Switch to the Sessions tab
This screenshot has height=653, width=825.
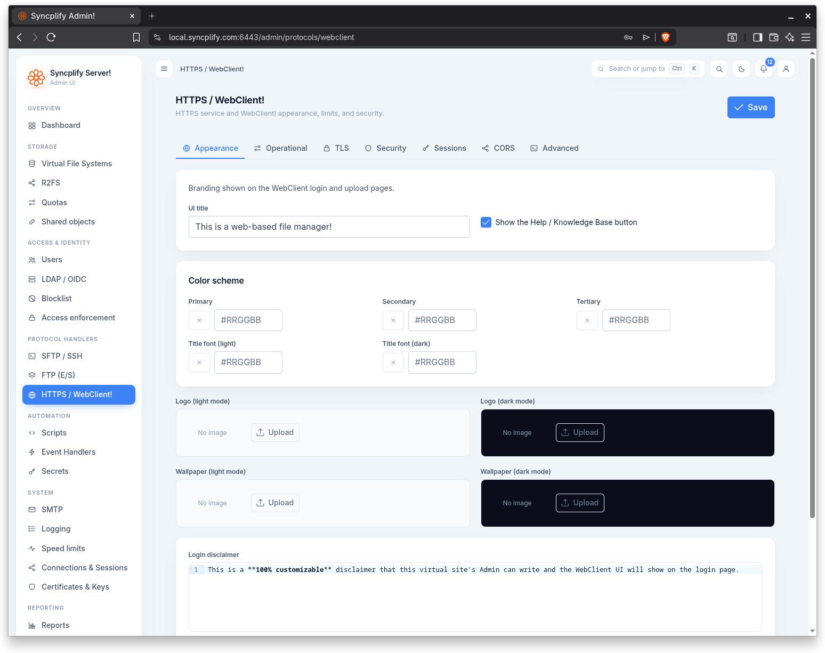tap(444, 148)
